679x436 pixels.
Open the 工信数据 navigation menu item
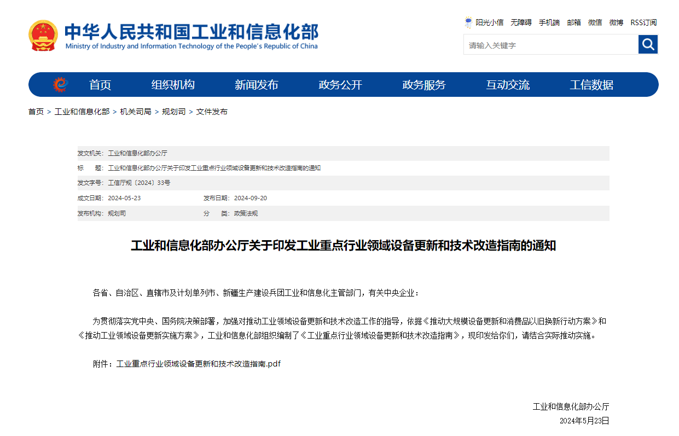tap(593, 85)
